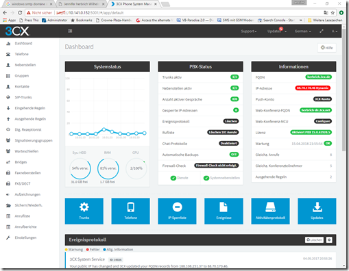Toggle the Automatische Backups OFF badge
The height and width of the screenshot is (271, 349).
(x=234, y=155)
